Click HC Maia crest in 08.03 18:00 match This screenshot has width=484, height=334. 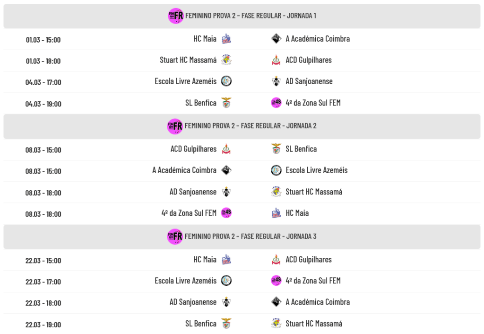(277, 213)
